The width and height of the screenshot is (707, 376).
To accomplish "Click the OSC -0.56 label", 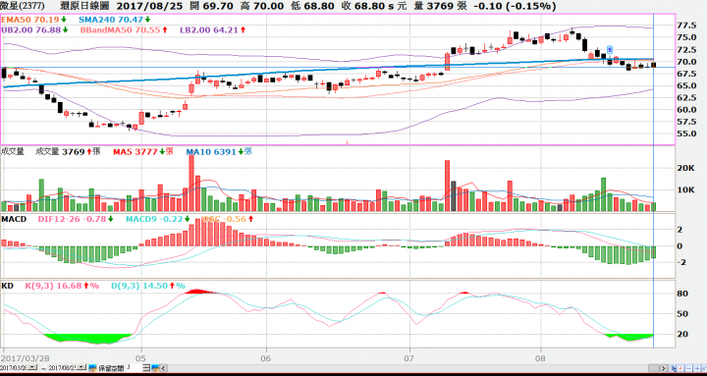I will (224, 219).
